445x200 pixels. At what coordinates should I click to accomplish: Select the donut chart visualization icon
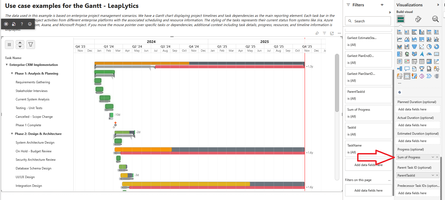(437, 47)
